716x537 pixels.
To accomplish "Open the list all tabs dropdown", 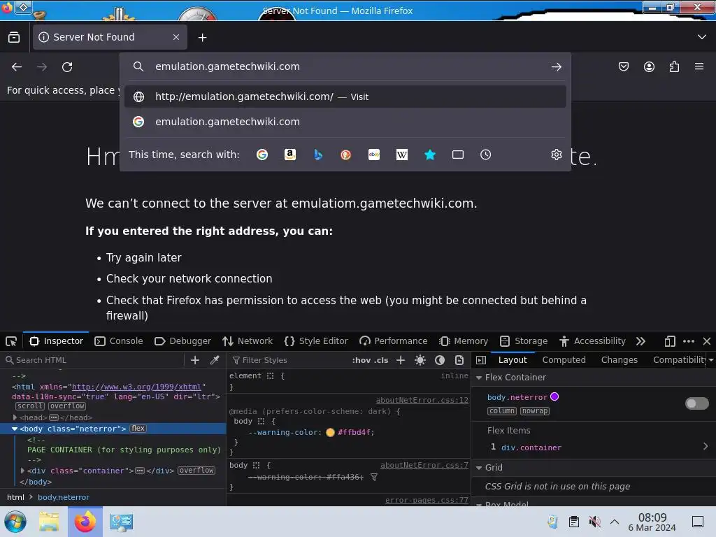I will (701, 37).
